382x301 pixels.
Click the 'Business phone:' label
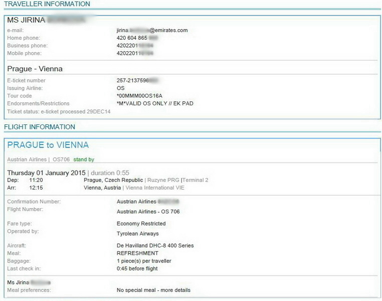(x=28, y=46)
